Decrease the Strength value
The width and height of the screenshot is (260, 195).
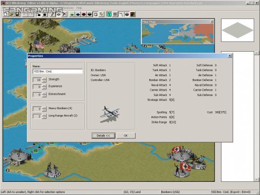coord(44,81)
